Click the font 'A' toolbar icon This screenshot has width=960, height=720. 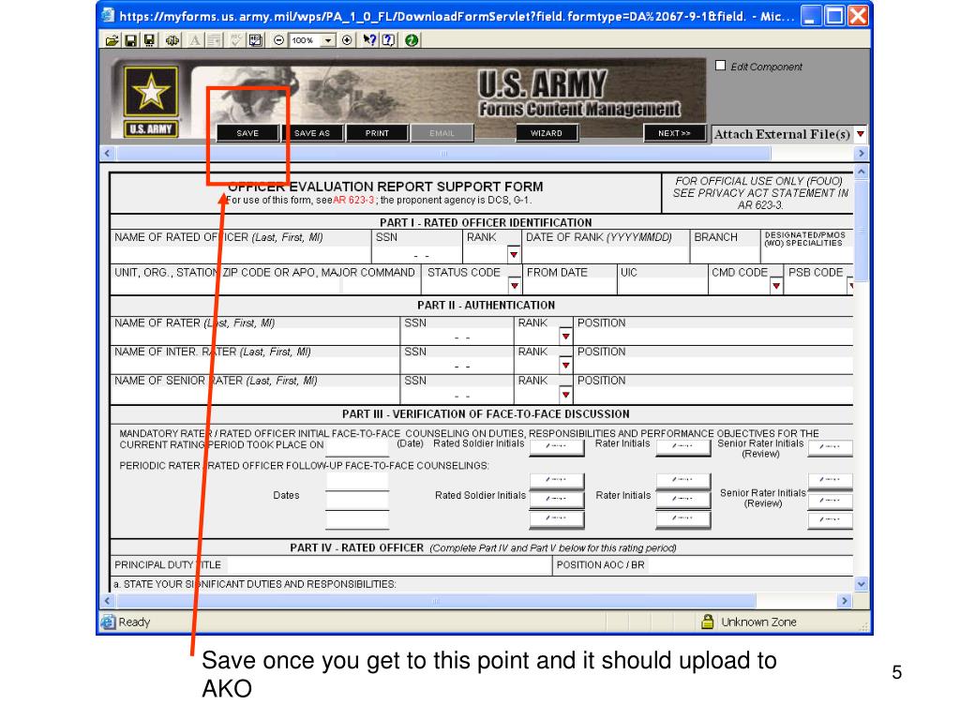[195, 40]
